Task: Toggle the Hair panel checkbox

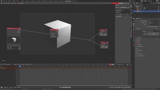Action: (x=137, y=43)
